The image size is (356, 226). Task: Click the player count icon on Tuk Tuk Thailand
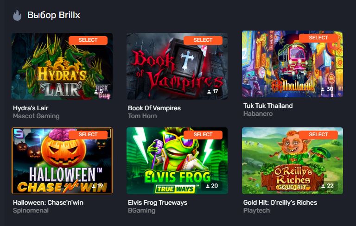click(323, 89)
